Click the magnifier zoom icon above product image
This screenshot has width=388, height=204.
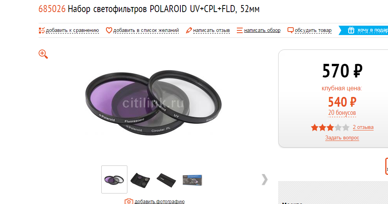click(43, 54)
